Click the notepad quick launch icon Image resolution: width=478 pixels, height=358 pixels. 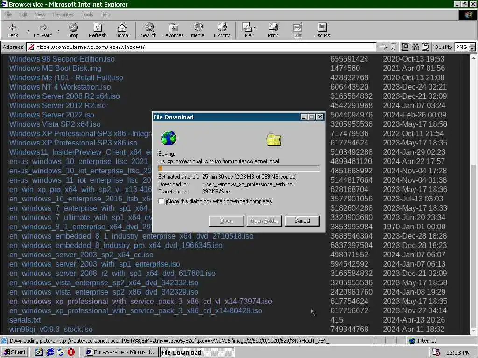[x=39, y=352]
